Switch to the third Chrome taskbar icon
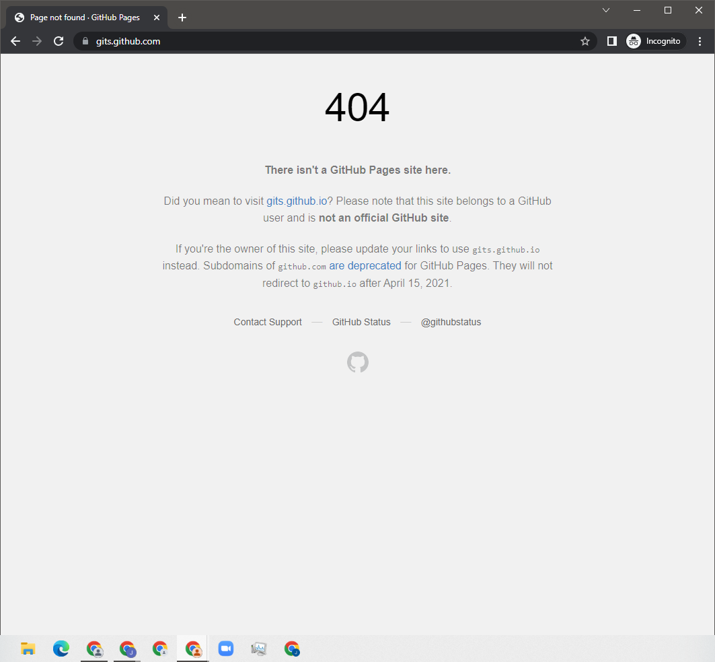715x662 pixels. pyautogui.click(x=160, y=649)
